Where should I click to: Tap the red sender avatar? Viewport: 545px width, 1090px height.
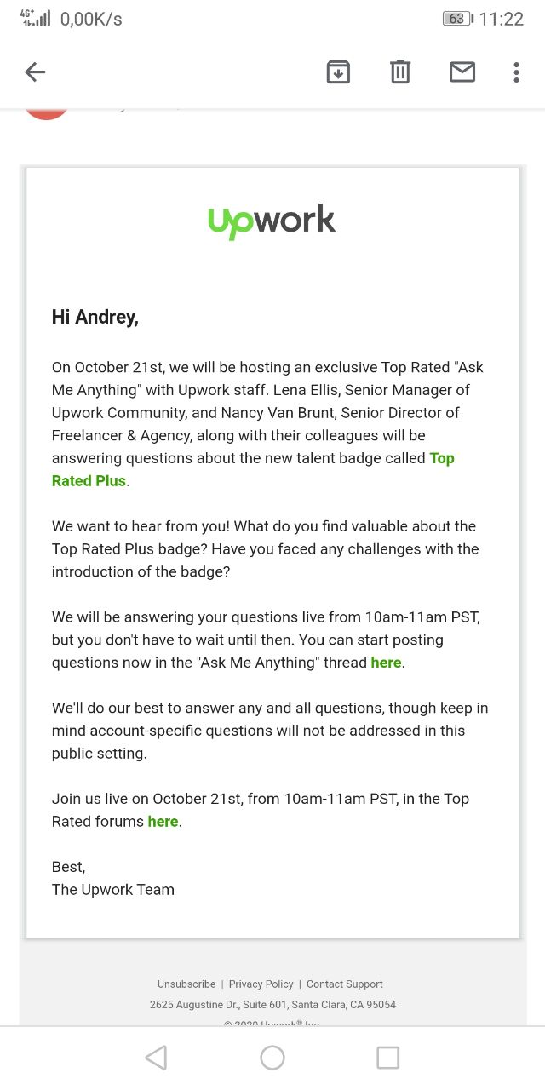(x=46, y=112)
